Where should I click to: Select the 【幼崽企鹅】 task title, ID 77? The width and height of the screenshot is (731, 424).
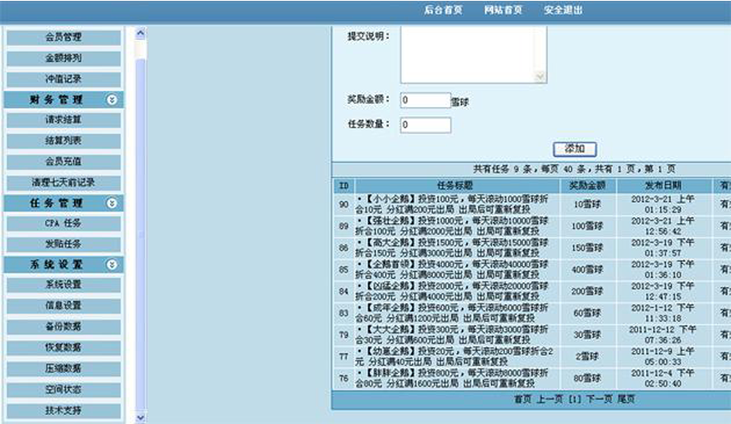click(454, 356)
